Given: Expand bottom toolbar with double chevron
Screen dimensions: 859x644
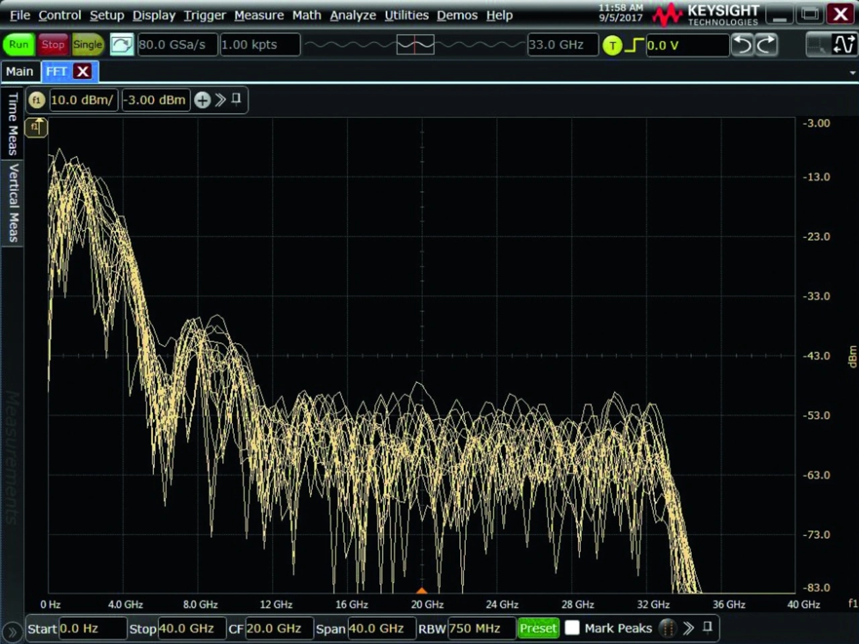Looking at the screenshot, I should click(x=689, y=628).
